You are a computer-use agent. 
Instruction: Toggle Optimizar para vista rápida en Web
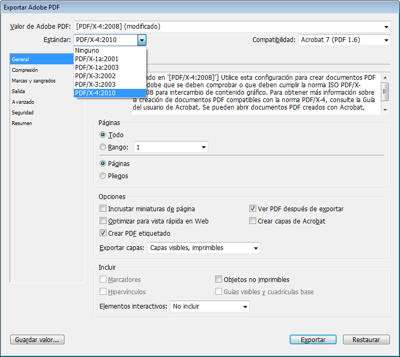(x=103, y=221)
